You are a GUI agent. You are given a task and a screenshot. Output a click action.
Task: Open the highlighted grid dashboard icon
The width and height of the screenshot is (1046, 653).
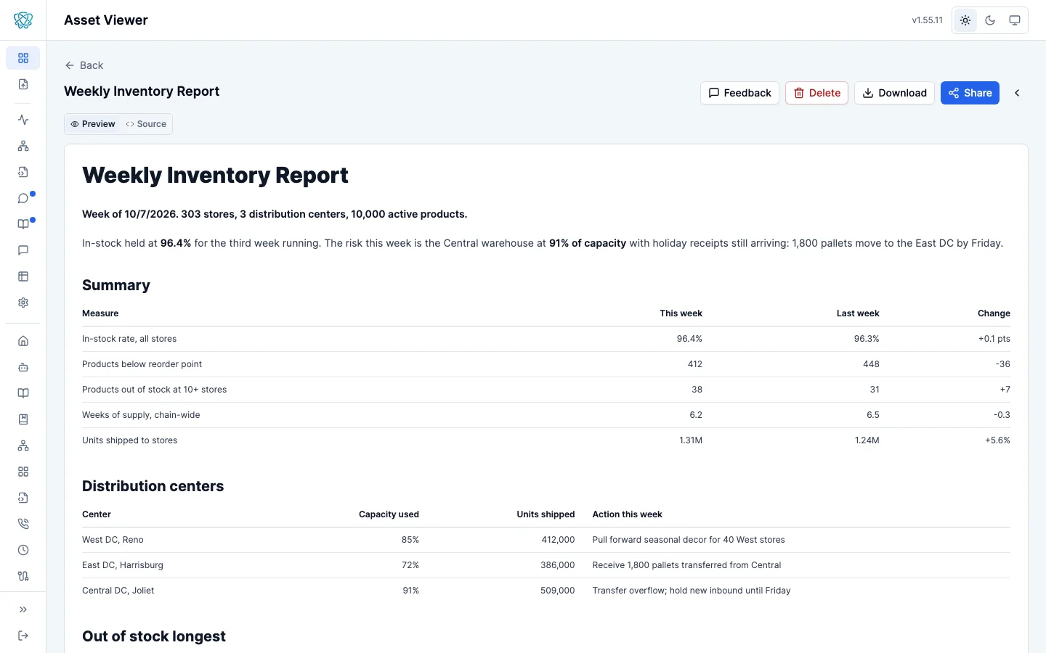[23, 58]
